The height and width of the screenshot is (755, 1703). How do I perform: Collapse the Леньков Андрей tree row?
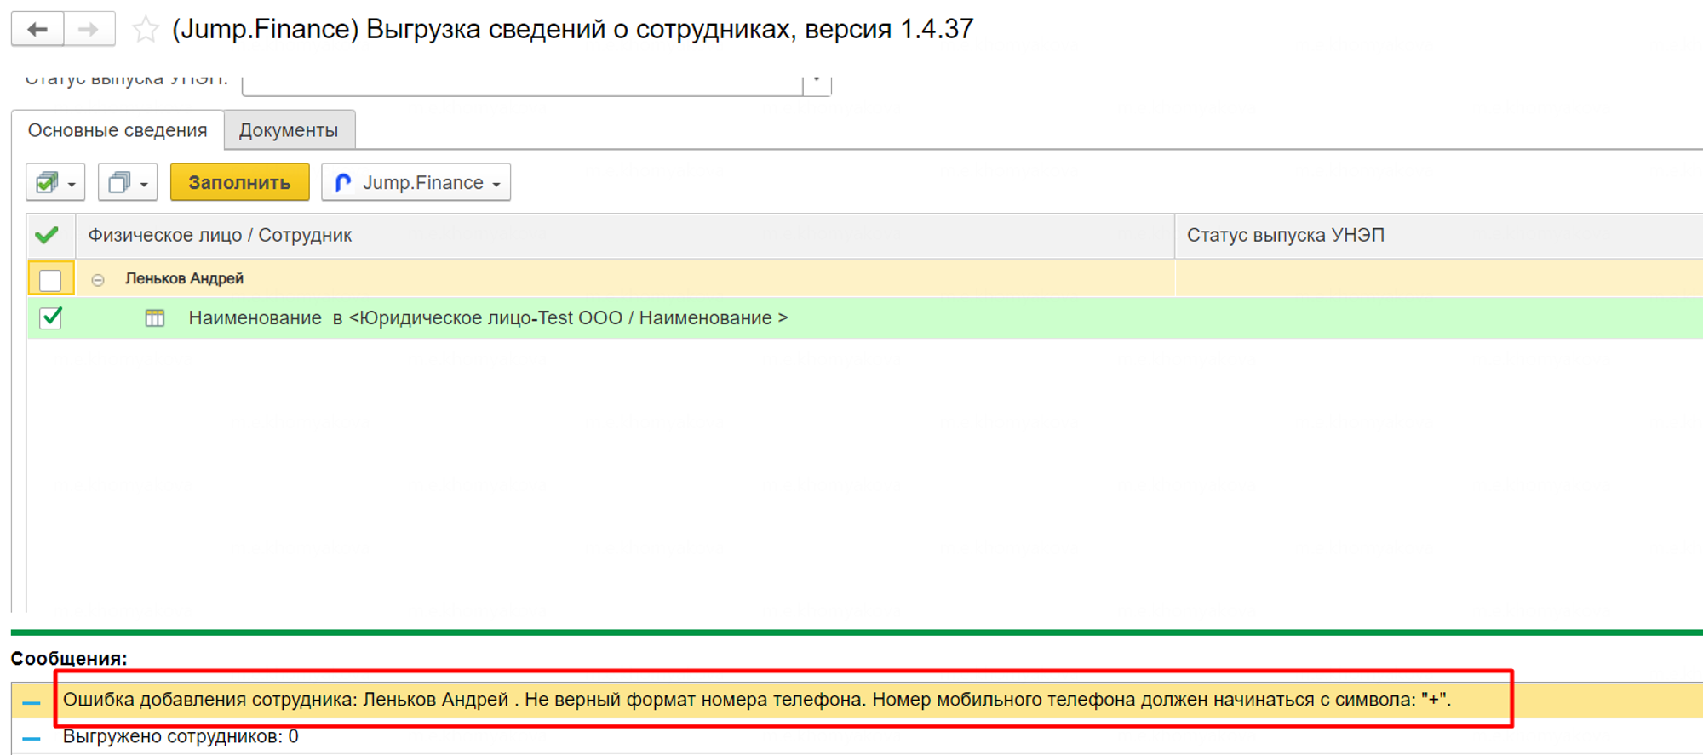click(x=98, y=280)
